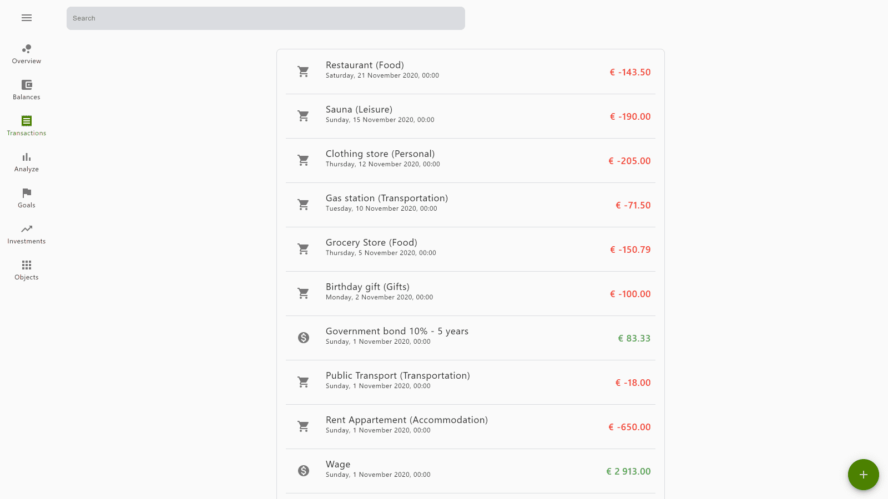Open the Gas station (Transportation) transaction
The image size is (888, 499).
tap(471, 205)
